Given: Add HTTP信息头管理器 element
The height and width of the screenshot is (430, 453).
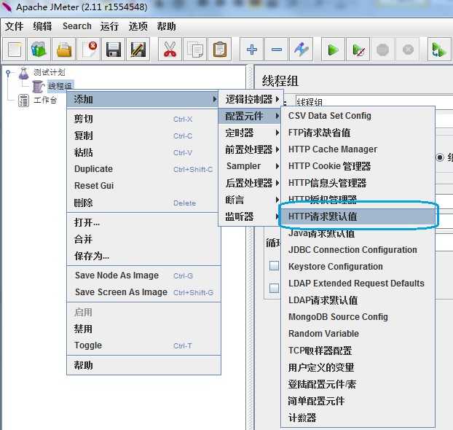Looking at the screenshot, I should 358,183.
